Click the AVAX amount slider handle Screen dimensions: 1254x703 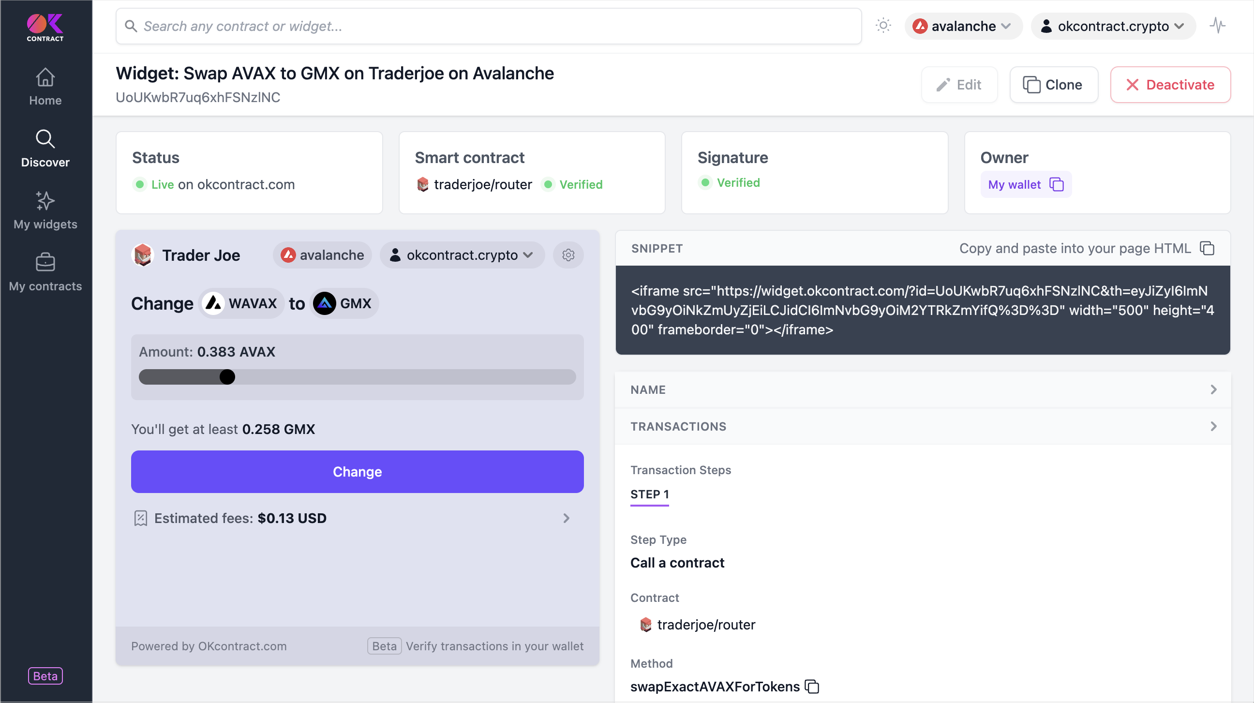[x=227, y=377]
